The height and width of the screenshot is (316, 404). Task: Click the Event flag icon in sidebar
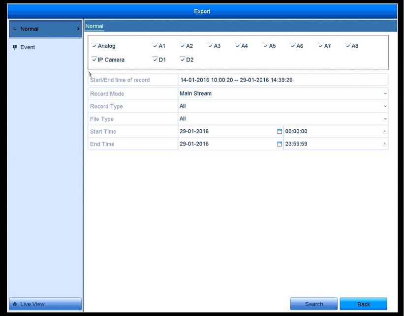tap(15, 48)
